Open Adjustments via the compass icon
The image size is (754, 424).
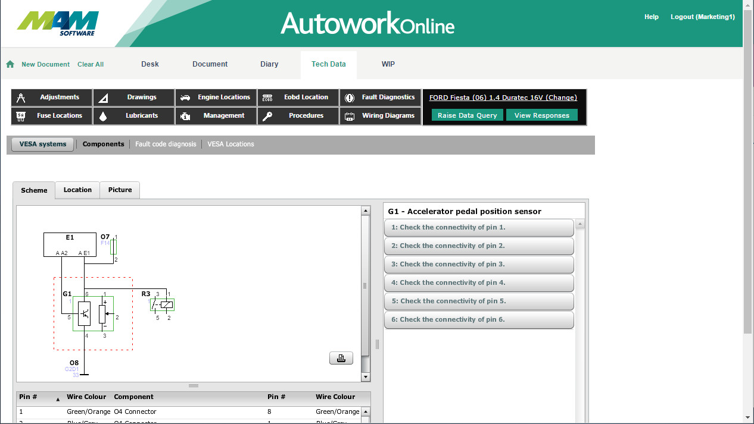coord(21,98)
